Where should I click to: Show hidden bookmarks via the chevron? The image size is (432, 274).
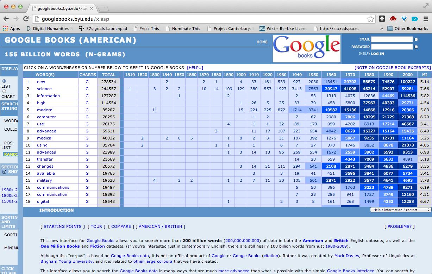click(382, 29)
